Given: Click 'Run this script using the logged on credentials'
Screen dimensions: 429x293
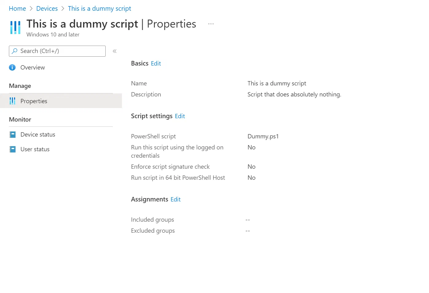Looking at the screenshot, I should coord(177,152).
